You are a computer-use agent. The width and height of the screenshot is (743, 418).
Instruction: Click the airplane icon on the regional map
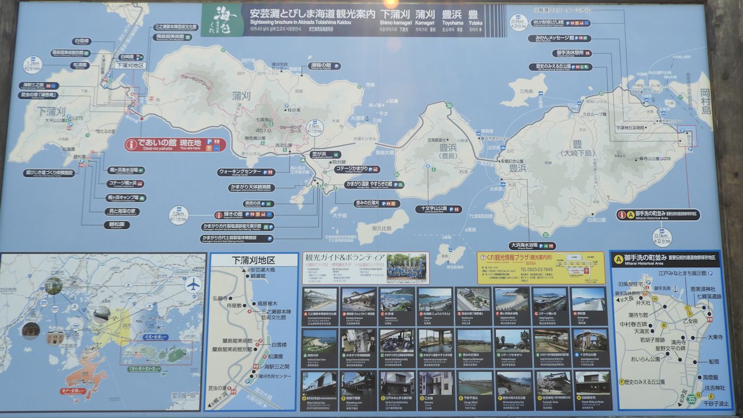point(194,285)
